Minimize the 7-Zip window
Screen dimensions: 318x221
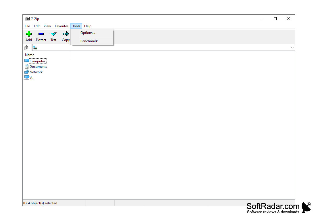pos(262,19)
